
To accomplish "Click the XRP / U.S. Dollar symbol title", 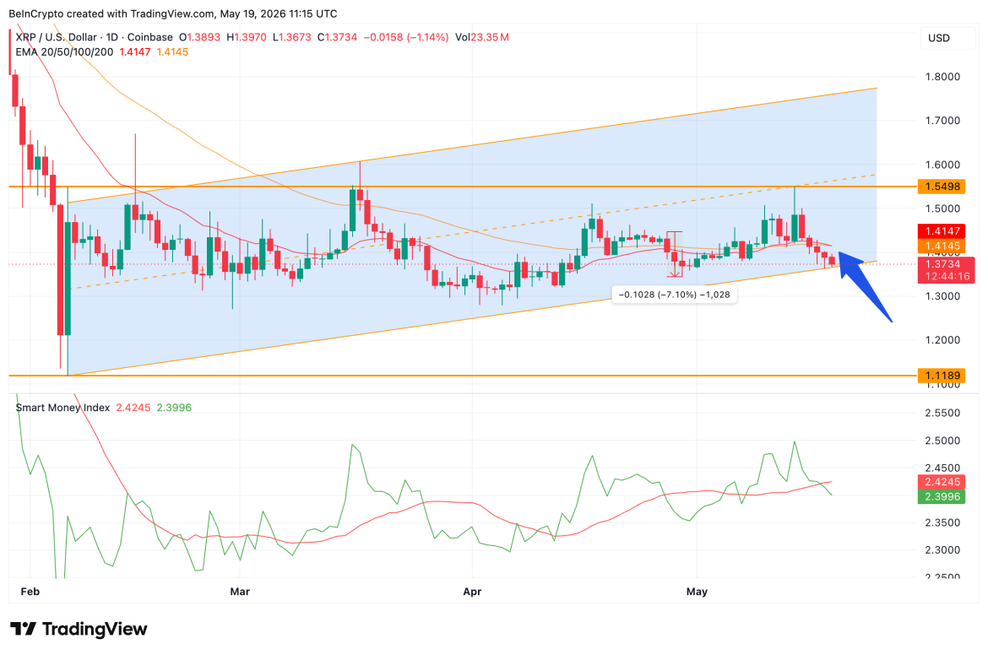I will coord(94,37).
